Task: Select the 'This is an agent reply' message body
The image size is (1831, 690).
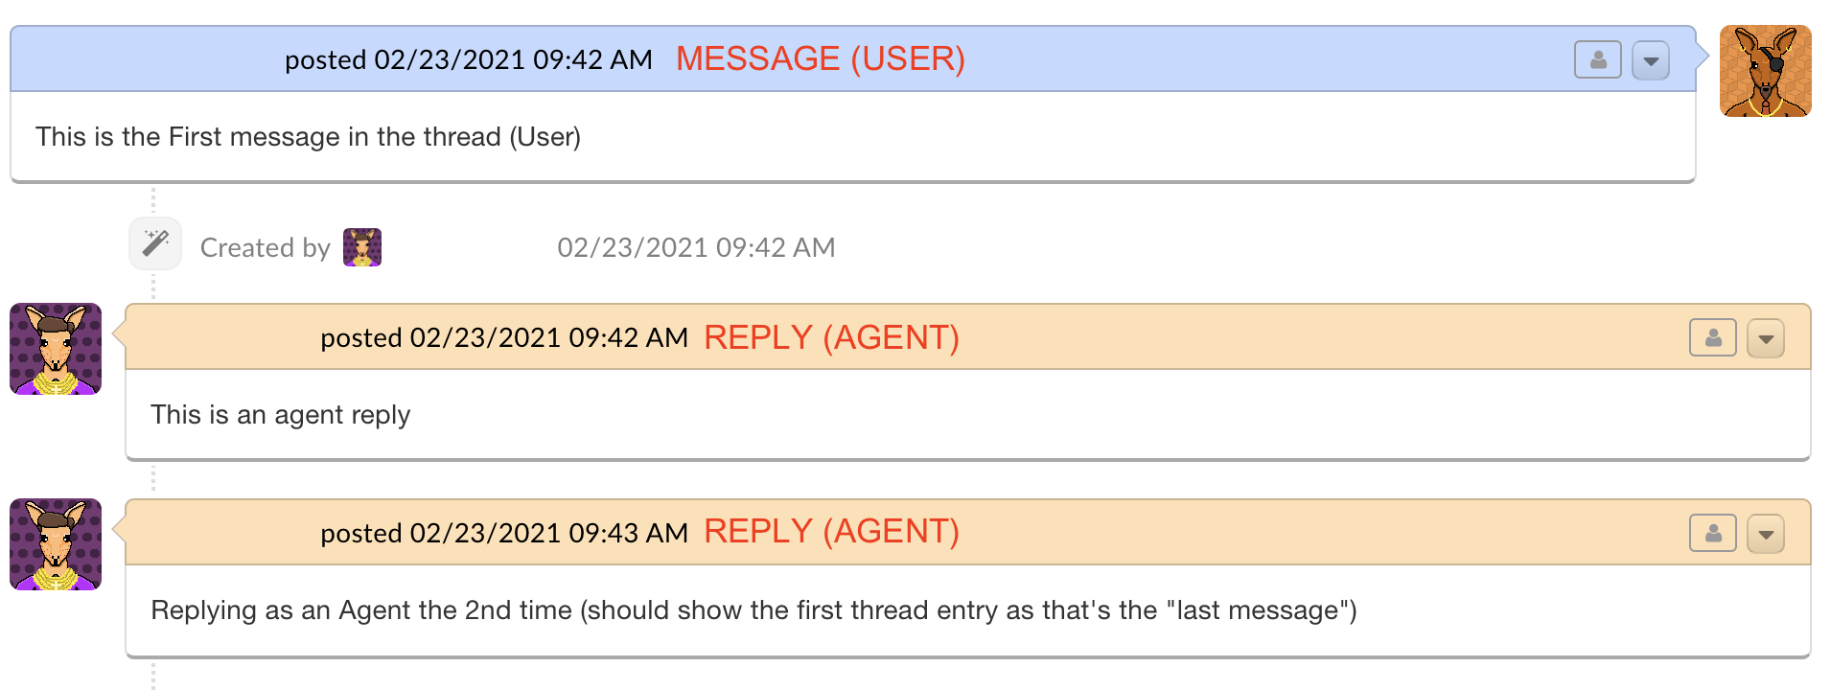Action: pos(280,415)
